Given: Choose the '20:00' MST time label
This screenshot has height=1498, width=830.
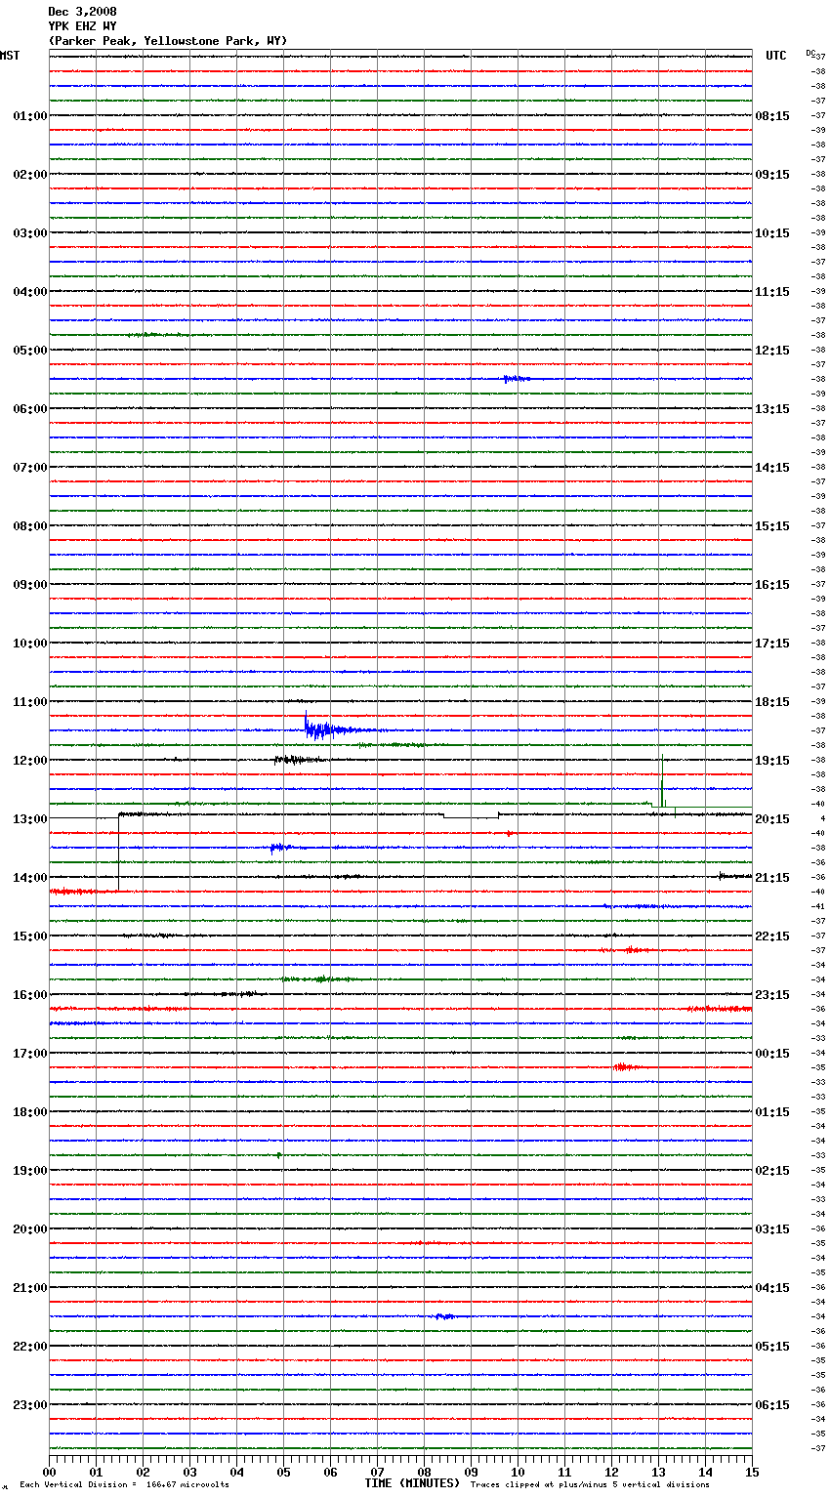Looking at the screenshot, I should point(29,1229).
